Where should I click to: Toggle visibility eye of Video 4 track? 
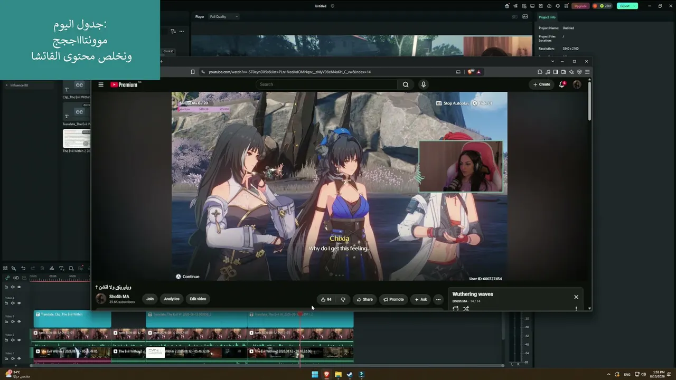click(19, 303)
